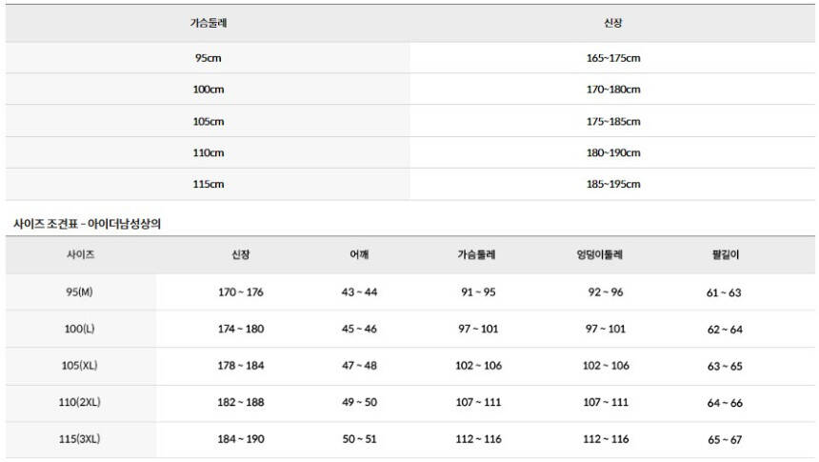Click the 사이즈 조견표 - 아이더남성상의 title

91,223
